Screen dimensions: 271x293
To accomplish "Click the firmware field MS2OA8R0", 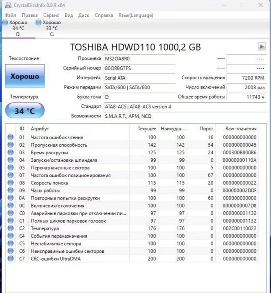I will [139, 59].
